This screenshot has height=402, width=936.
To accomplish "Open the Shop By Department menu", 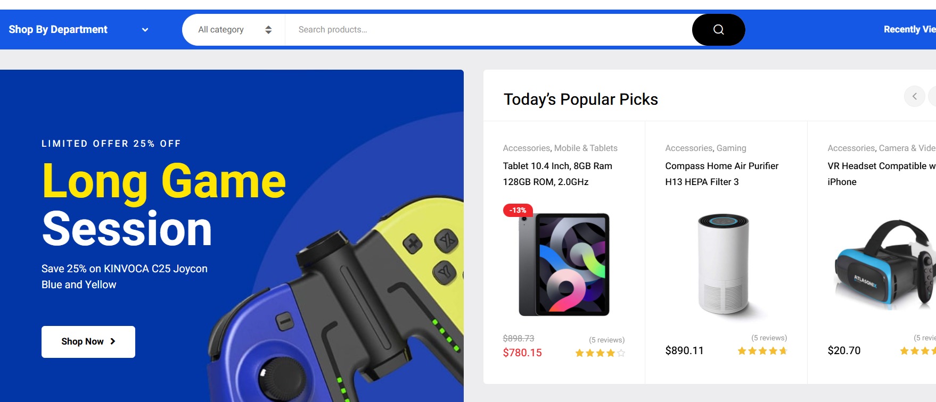I will tap(58, 29).
